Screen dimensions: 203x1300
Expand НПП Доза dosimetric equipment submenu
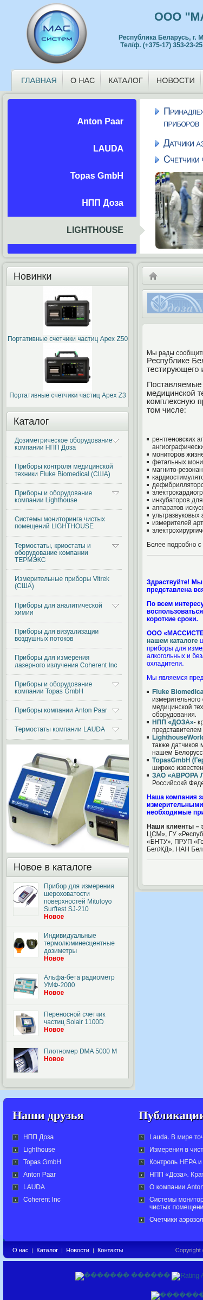coord(115,440)
